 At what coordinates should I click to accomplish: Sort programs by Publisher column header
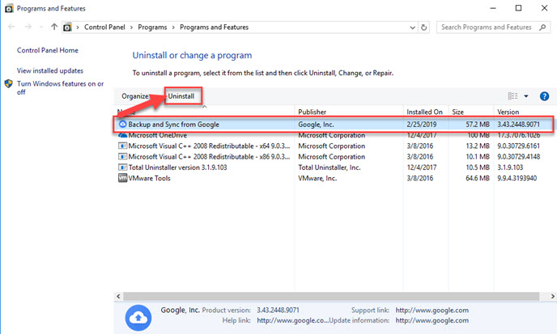313,112
